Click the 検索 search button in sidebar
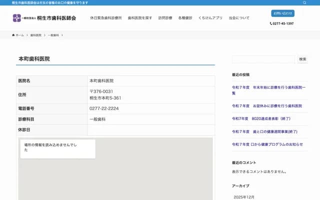Viewport: 320px width, 200px height. tap(302, 59)
